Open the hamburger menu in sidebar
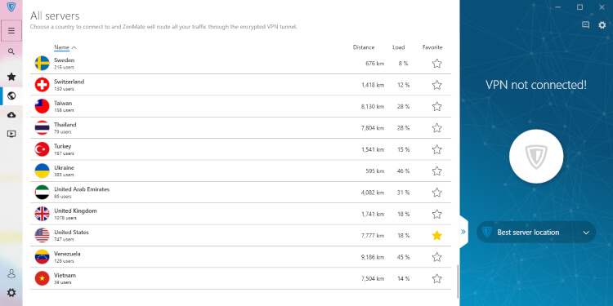This screenshot has width=613, height=306. tap(11, 30)
